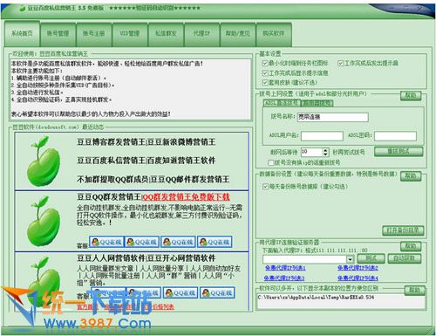Screen dimensions: 436x336
Task: Switch to the 帮助/意见 tab
Action: click(238, 34)
